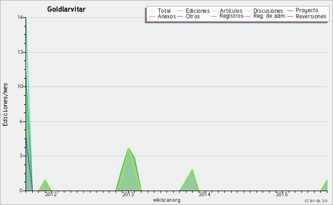This screenshot has height=205, width=333.
Task: Click the CC BY-SA 3.0 license text
Action: coord(316,201)
